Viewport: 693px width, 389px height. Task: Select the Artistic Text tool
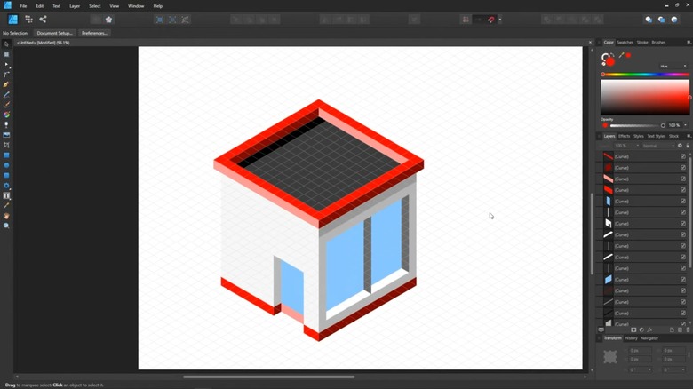coord(6,195)
